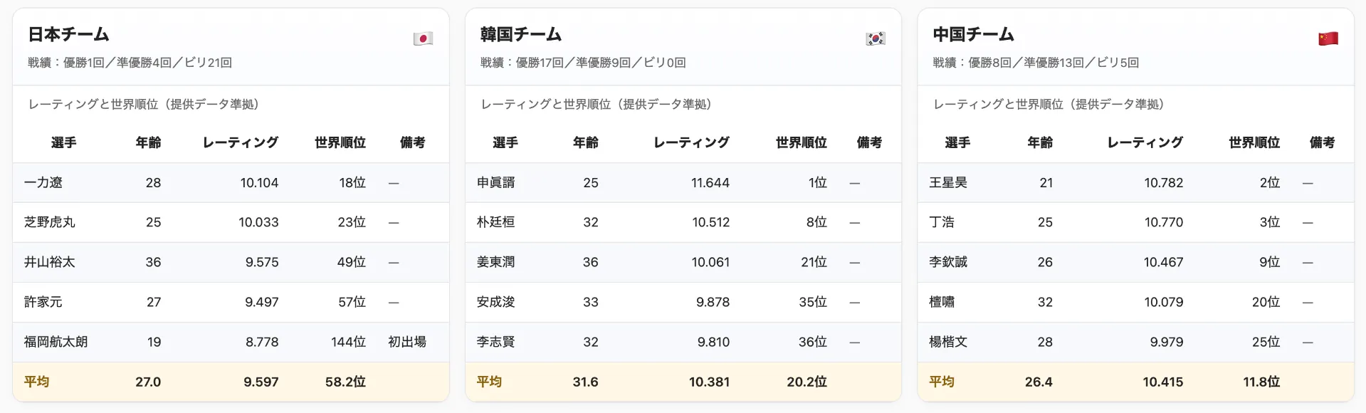Click world rank 36位

pos(813,343)
